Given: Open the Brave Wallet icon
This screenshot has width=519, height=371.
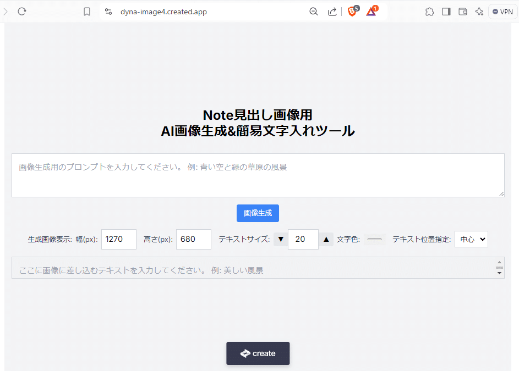Looking at the screenshot, I should coord(463,12).
